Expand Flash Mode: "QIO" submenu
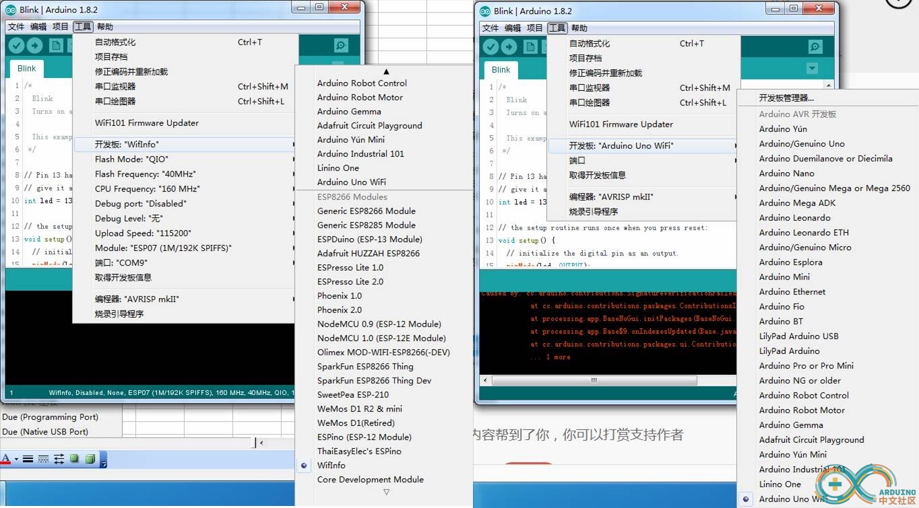 pyautogui.click(x=185, y=159)
